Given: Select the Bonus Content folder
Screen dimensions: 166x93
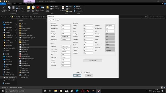Looking at the screenshot, I should [x=25, y=28].
